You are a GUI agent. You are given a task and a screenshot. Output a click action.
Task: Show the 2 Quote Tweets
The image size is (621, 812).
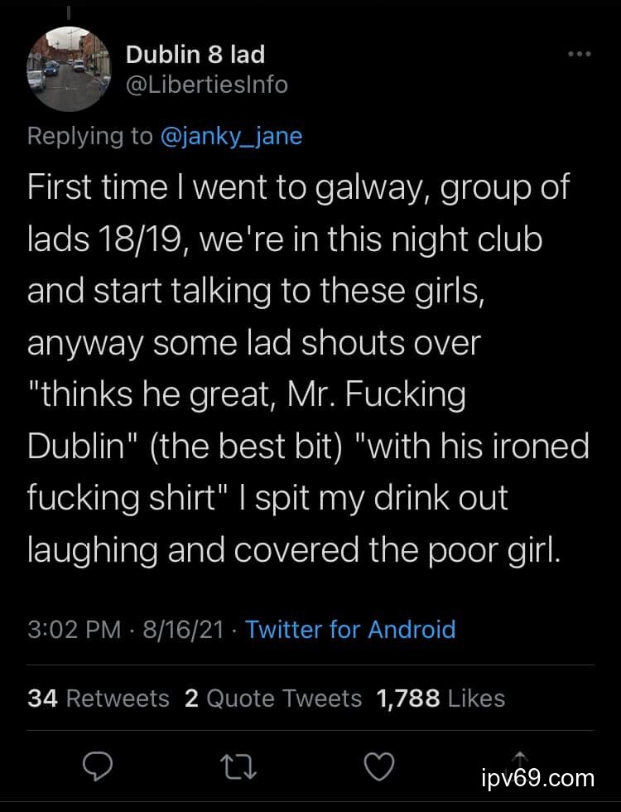[273, 698]
